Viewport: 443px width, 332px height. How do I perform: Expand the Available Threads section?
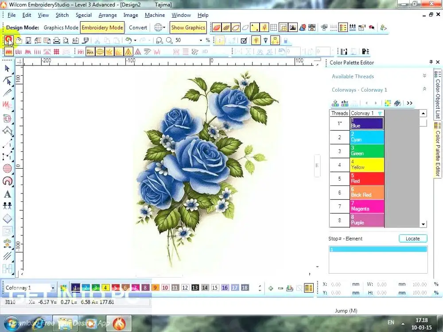tap(424, 76)
